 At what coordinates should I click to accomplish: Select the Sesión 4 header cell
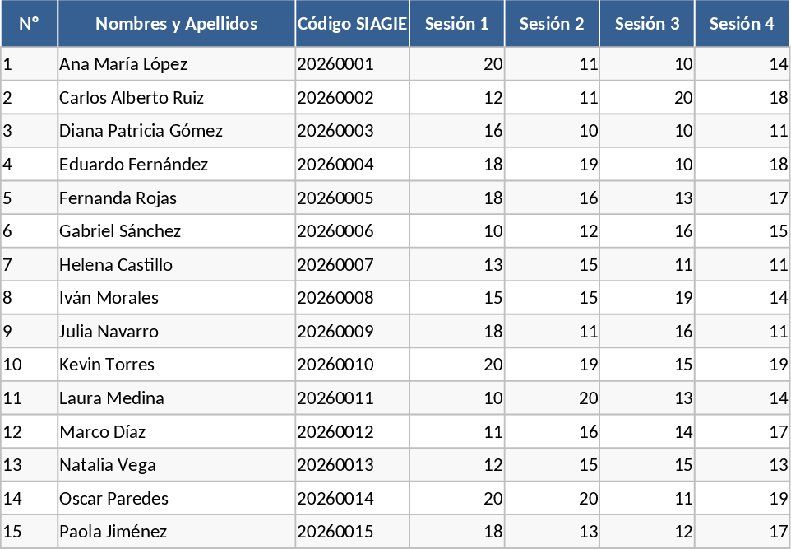click(x=742, y=24)
